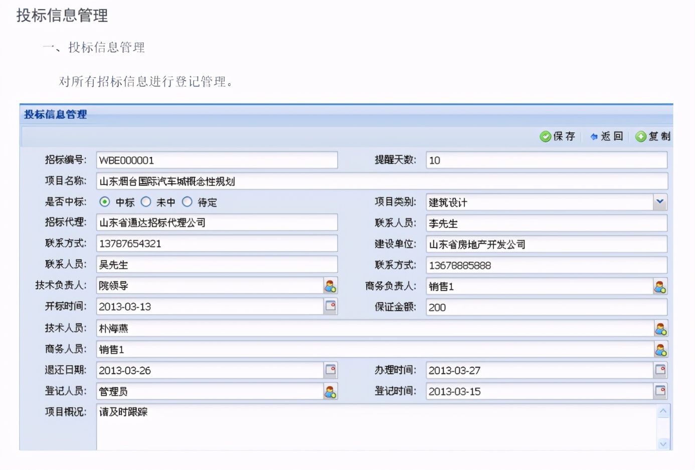Open the date picker for 退还日期
695x470 pixels.
(x=330, y=370)
